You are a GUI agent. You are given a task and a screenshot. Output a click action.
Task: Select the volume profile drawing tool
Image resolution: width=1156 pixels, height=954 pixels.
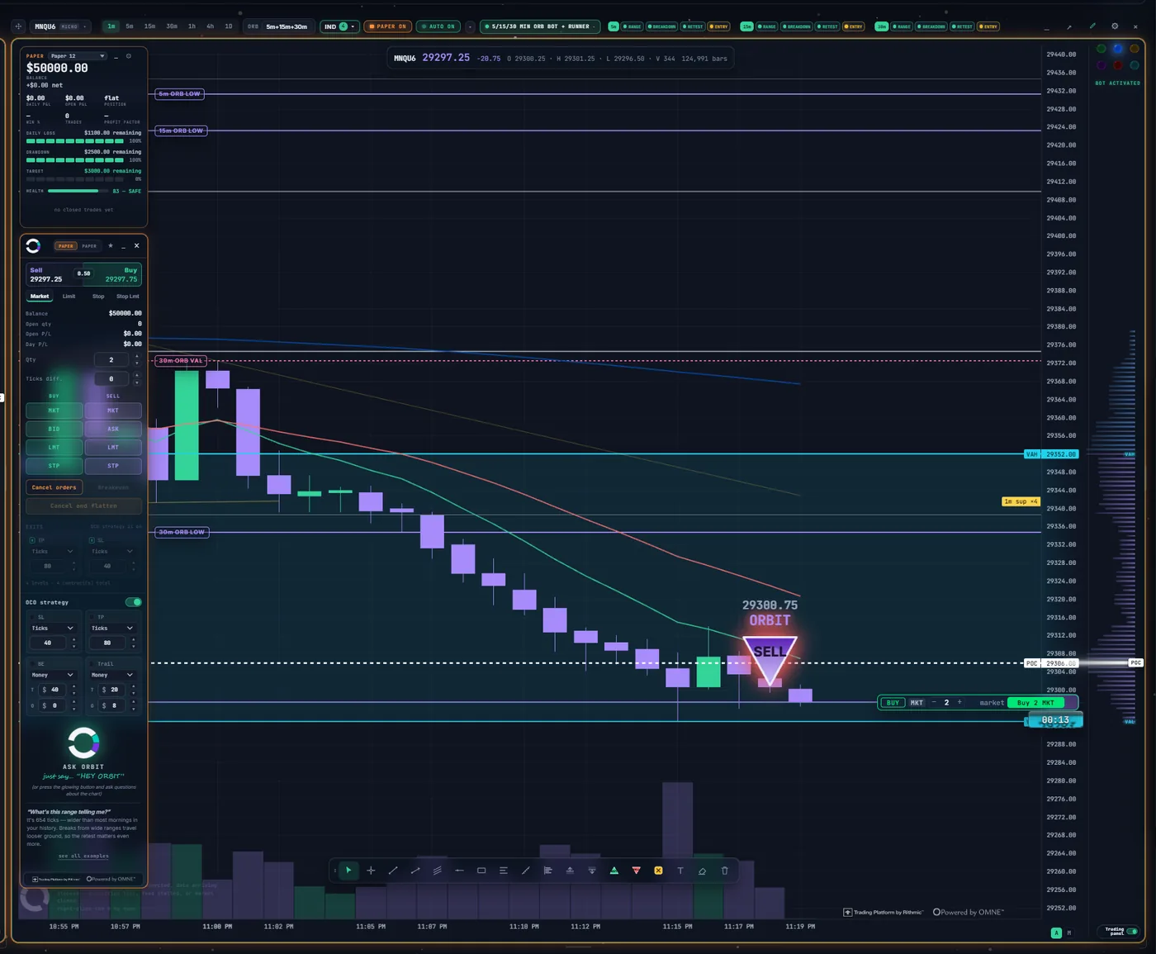point(547,871)
